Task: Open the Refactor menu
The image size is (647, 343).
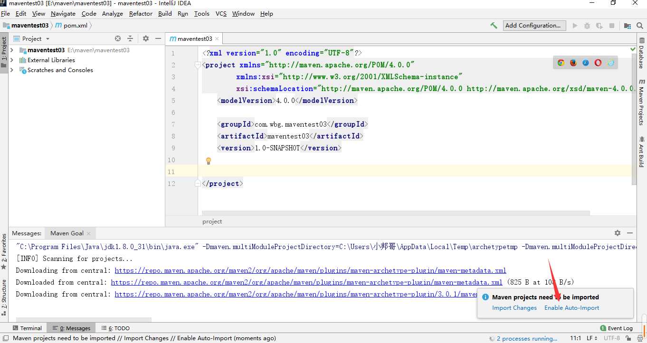Action: click(141, 14)
